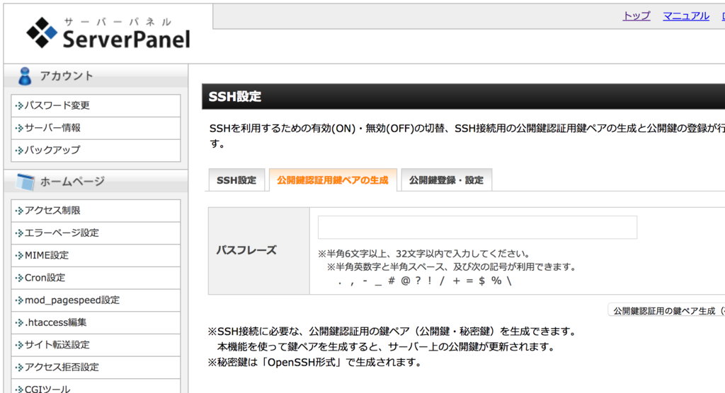Open Cron設定 in the sidebar
This screenshot has height=393, width=725.
coord(96,278)
